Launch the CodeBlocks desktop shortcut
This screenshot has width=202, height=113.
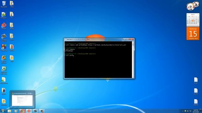click(x=4, y=48)
